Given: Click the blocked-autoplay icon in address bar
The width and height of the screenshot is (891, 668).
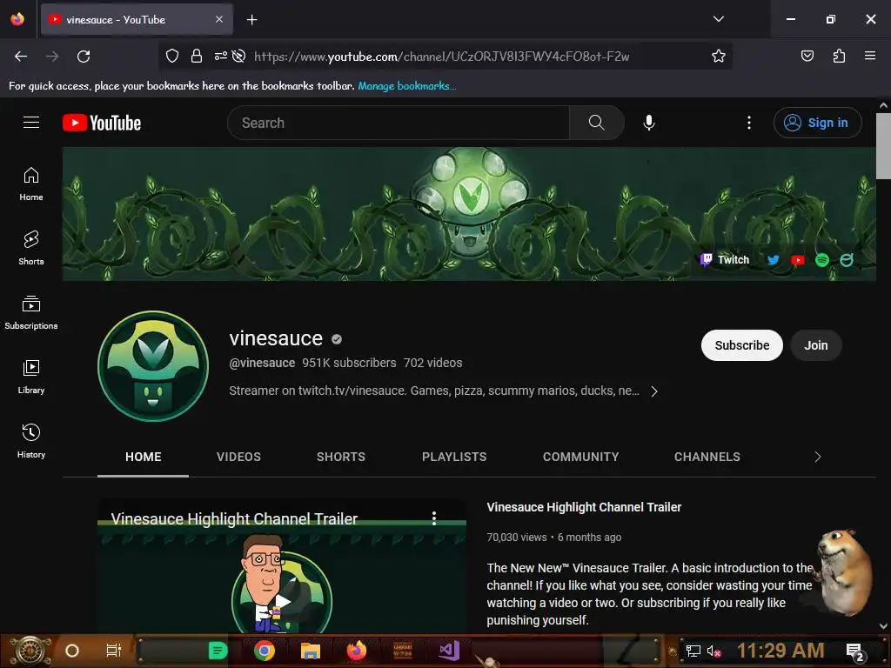Looking at the screenshot, I should [239, 56].
